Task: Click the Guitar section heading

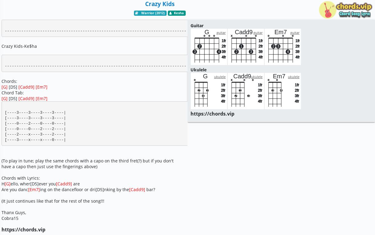Action: [197, 26]
